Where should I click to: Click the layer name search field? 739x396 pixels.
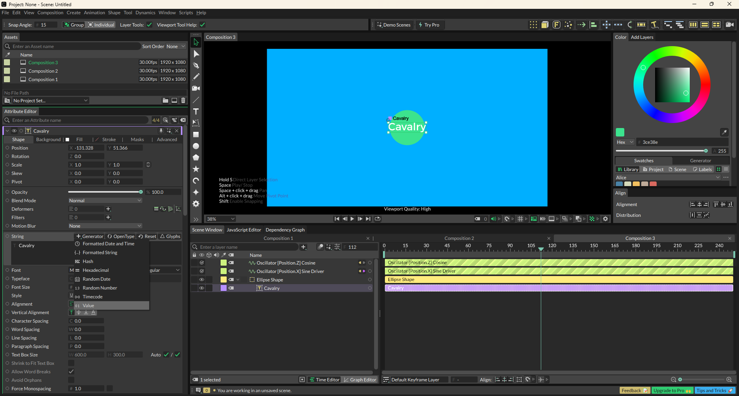246,247
